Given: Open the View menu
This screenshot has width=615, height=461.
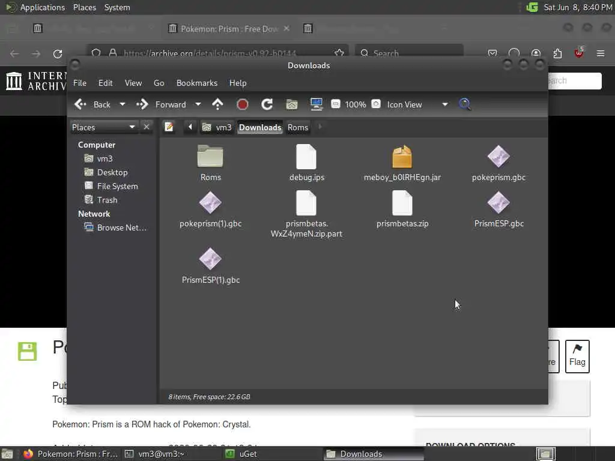Looking at the screenshot, I should tap(133, 83).
